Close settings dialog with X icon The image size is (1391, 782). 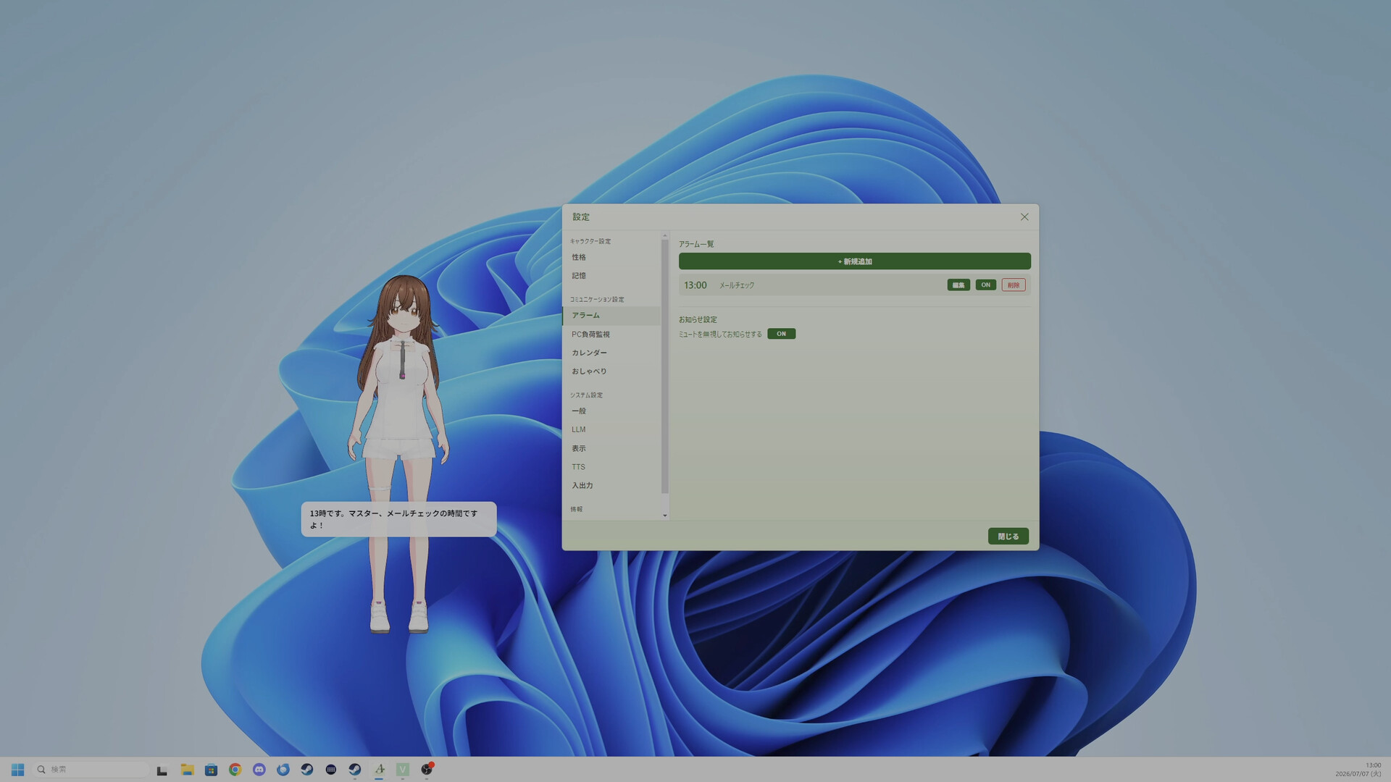pos(1024,217)
